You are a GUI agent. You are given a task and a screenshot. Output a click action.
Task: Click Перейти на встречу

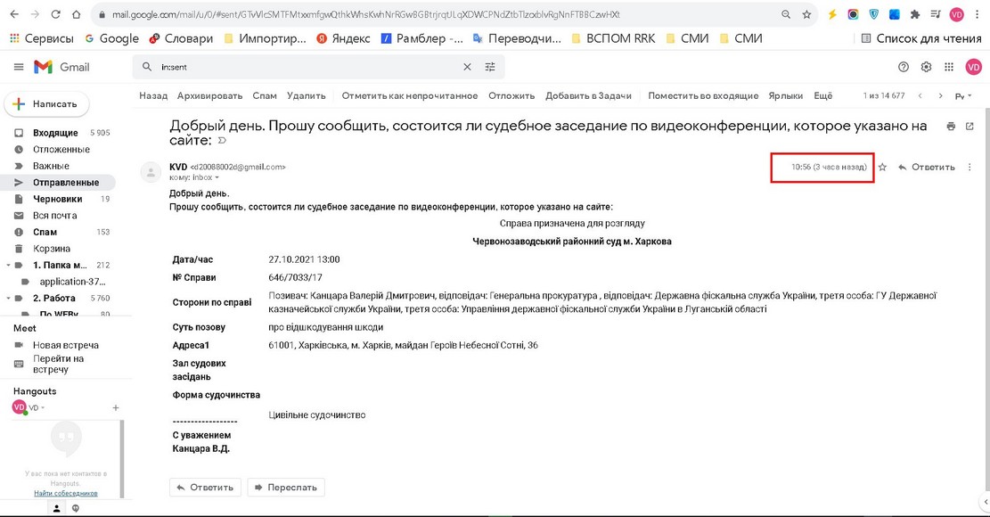(x=58, y=365)
